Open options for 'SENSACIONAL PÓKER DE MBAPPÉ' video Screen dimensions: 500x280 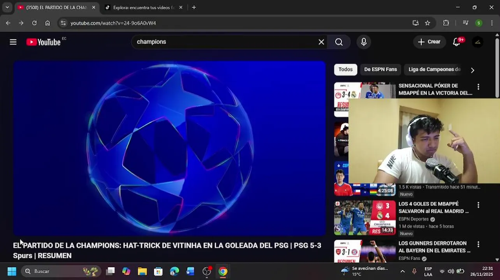478,87
